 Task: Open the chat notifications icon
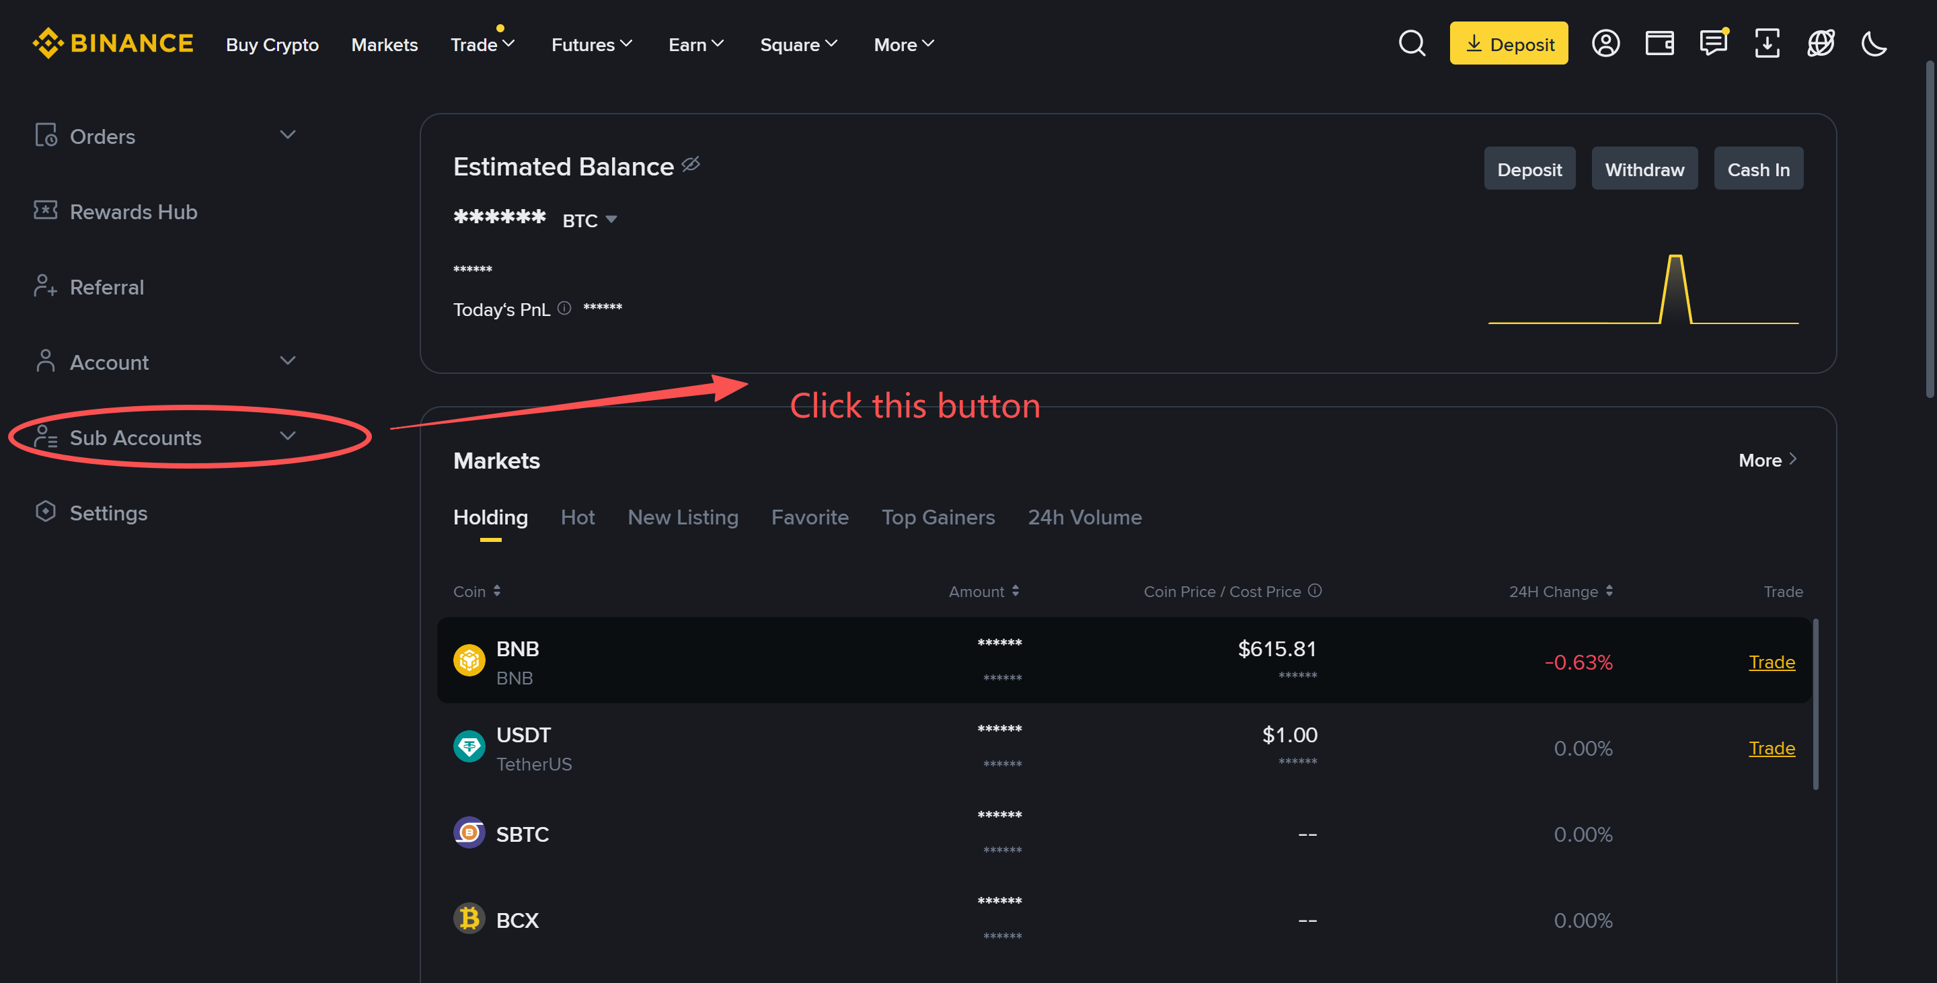click(x=1713, y=44)
